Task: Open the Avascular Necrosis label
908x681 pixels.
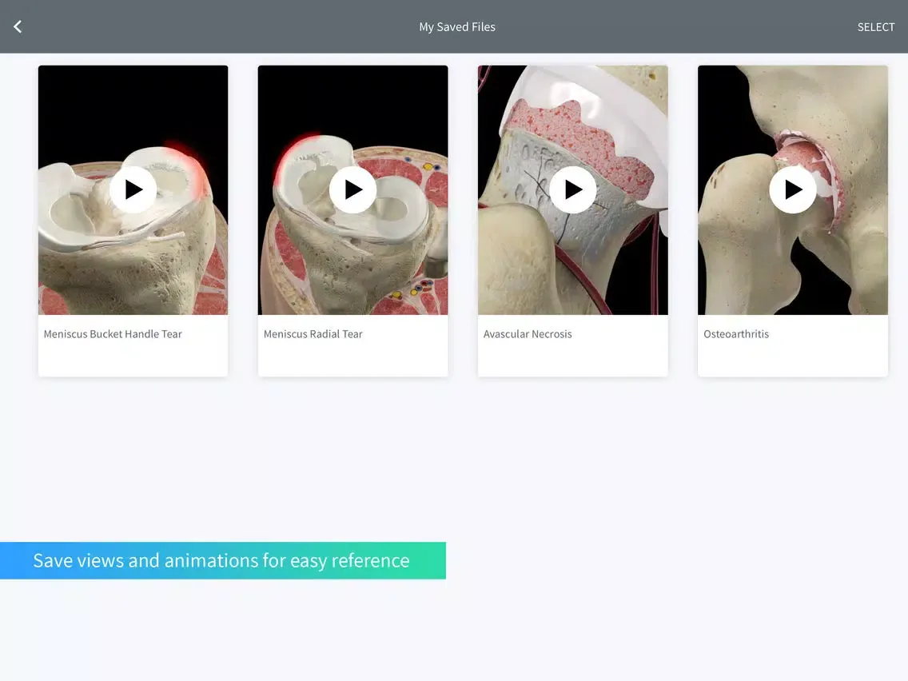Action: tap(528, 334)
